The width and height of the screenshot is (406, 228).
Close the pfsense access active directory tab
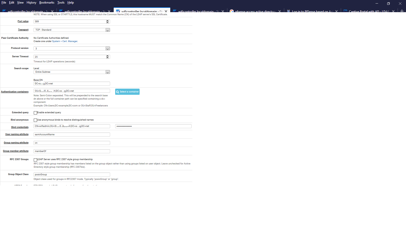pyautogui.click(x=280, y=11)
